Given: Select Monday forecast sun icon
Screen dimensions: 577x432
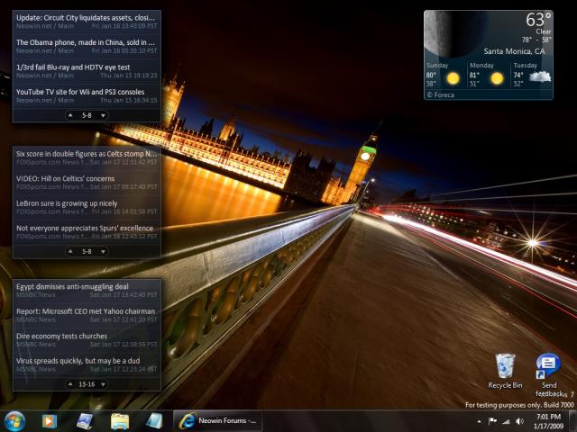Looking at the screenshot, I should pyautogui.click(x=497, y=78).
